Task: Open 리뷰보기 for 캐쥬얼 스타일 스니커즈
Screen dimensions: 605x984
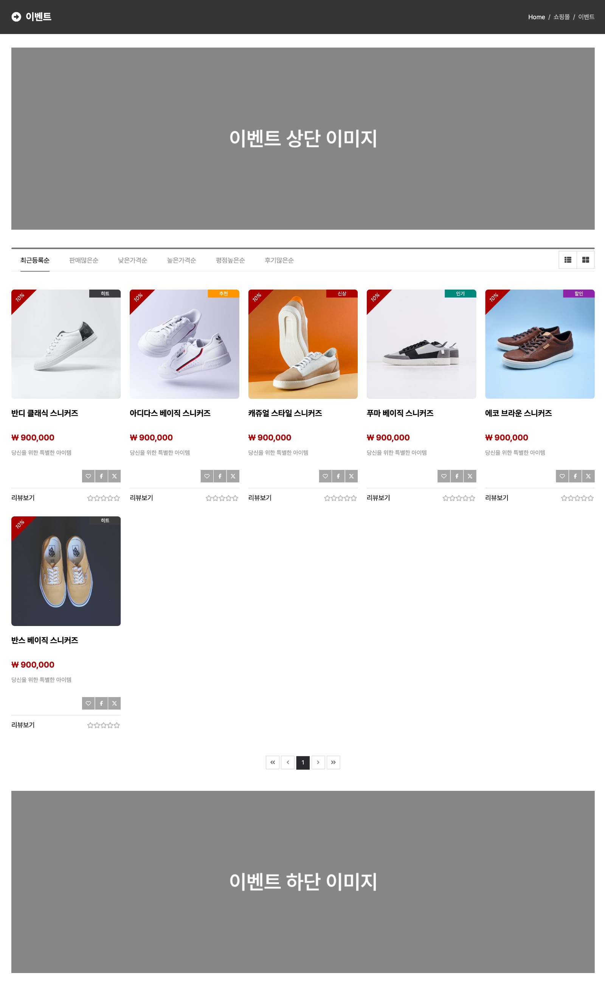Action: 260,497
